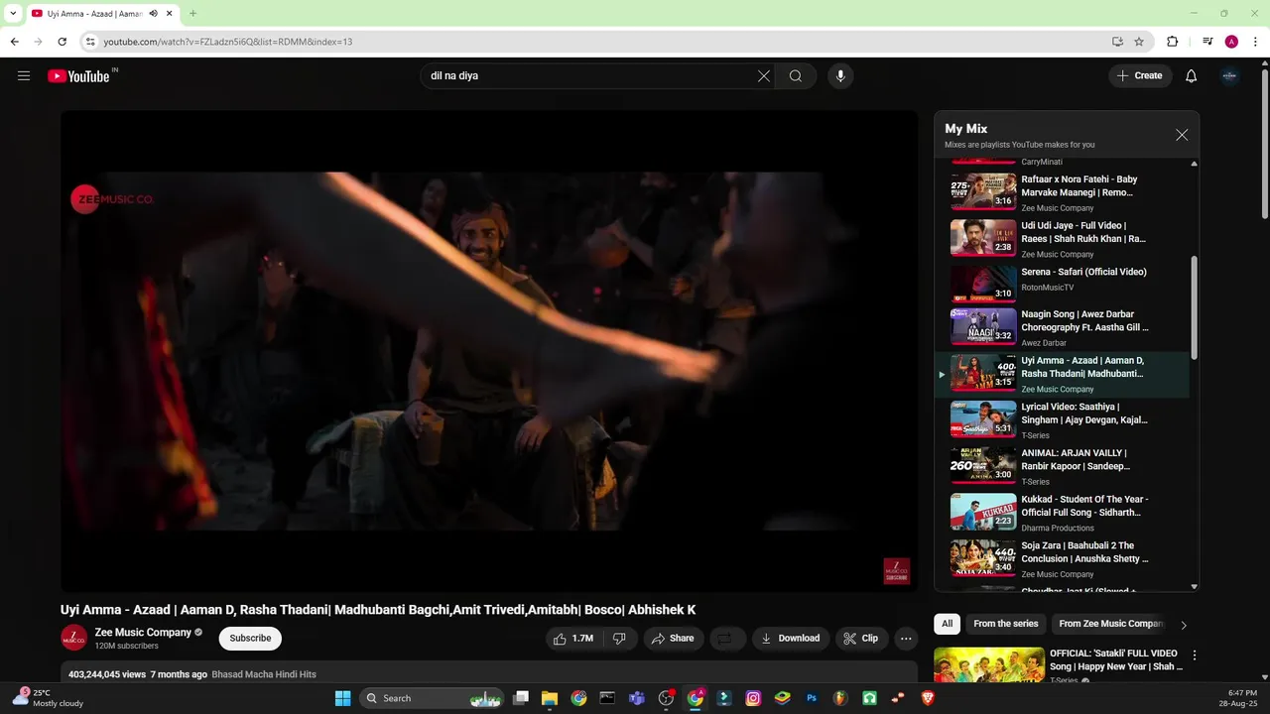Share the Uyi Amma video
Viewport: 1270px width, 714px height.
(x=673, y=639)
